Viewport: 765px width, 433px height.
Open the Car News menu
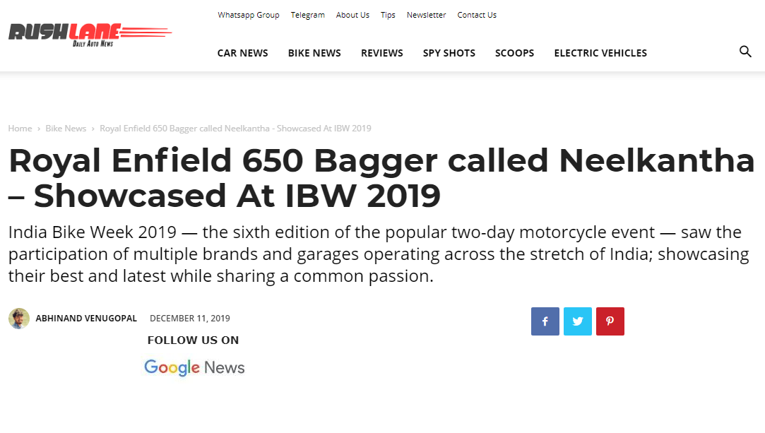242,53
